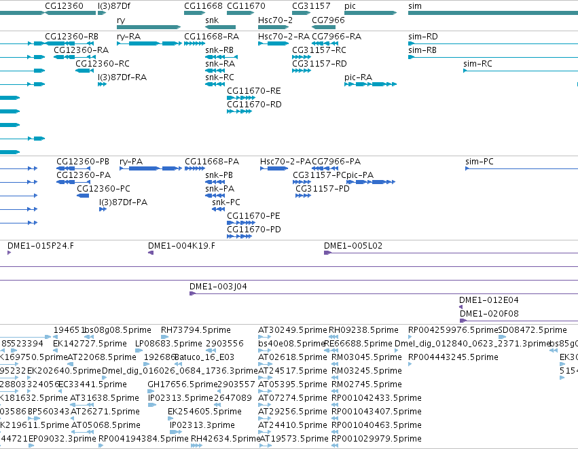Select BAC clone DME1-005L02
578x449 pixels.
(x=451, y=253)
